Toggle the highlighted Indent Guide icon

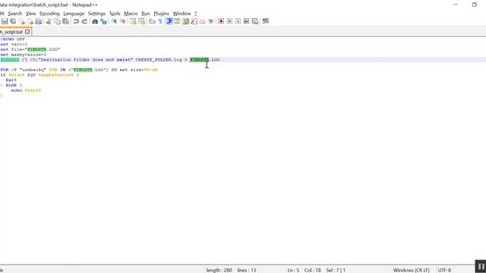(x=169, y=21)
